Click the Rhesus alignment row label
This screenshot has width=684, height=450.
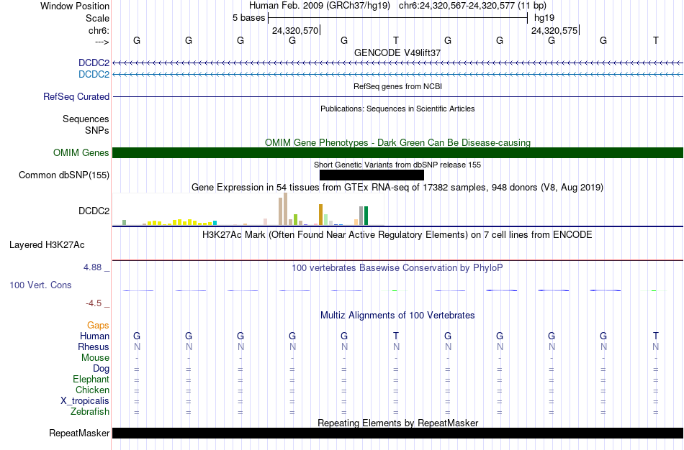tap(94, 346)
